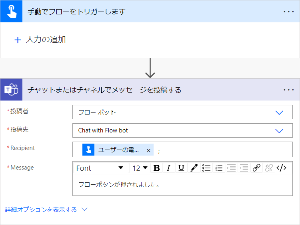The width and height of the screenshot is (300, 225).
Task: Click the 投稿者 dropdown chevron
Action: (x=279, y=112)
